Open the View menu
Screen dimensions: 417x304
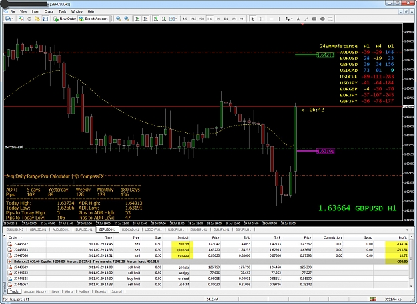coord(23,11)
